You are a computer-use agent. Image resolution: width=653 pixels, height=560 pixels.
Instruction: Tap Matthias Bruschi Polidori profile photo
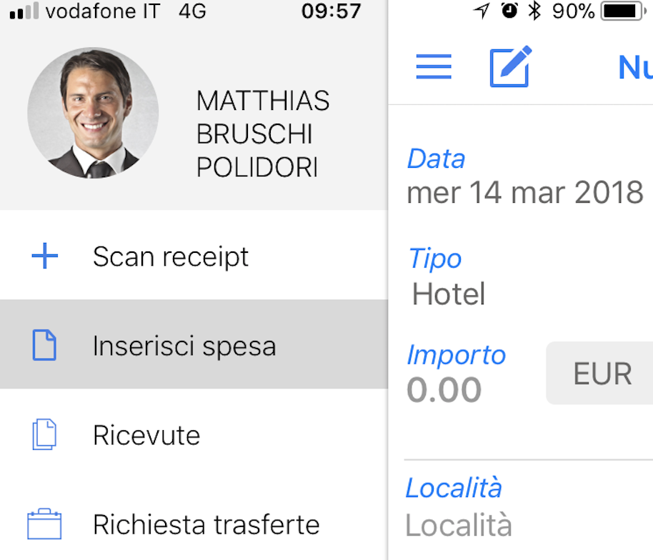point(93,113)
